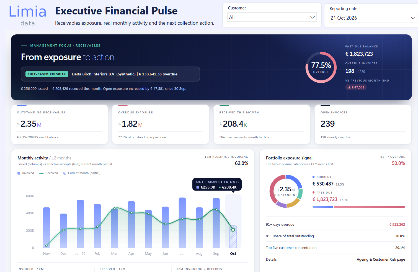Click the 38.8% share of total outstanding

click(x=400, y=236)
